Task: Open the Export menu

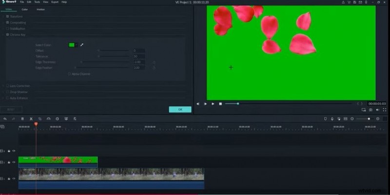Action: [x=55, y=2]
